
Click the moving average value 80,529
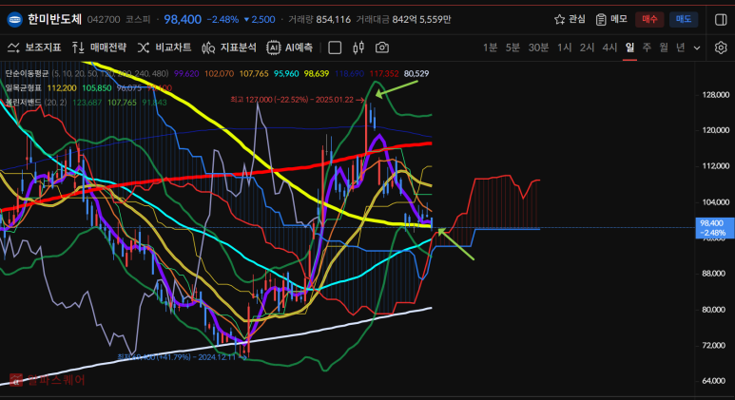tap(416, 73)
